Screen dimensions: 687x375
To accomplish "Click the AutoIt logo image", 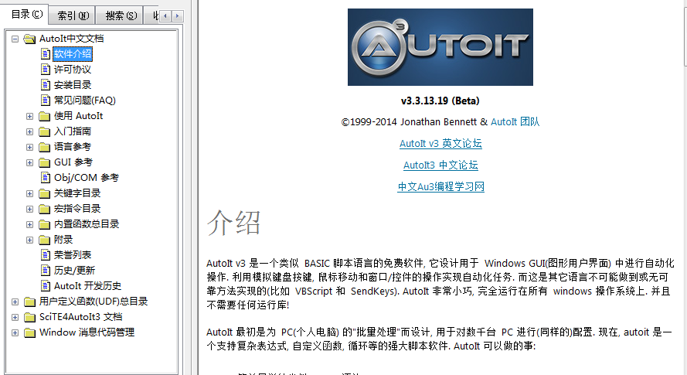I will (440, 47).
